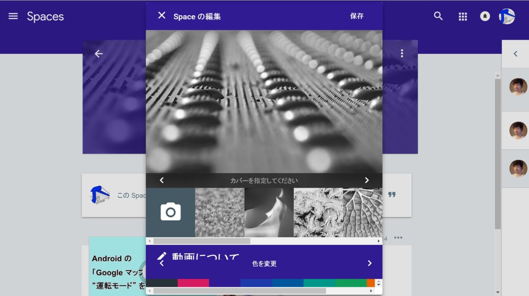Close the Space edit dialog
529x296 pixels.
click(x=162, y=16)
